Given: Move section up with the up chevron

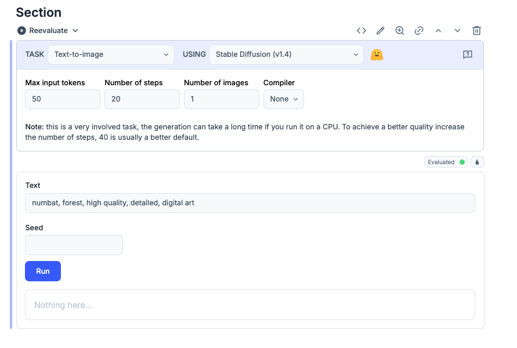Looking at the screenshot, I should click(x=438, y=31).
